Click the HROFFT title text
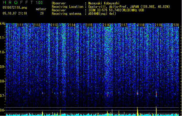182x116 pixels. (18, 2)
